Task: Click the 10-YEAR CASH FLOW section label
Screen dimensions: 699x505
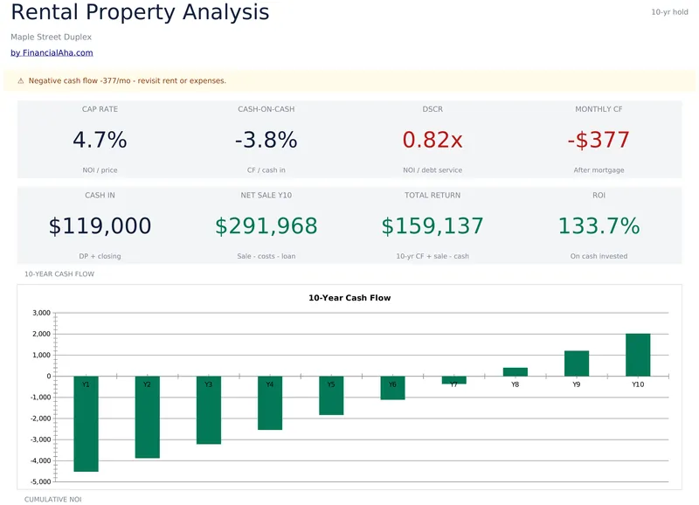Action: pyautogui.click(x=59, y=274)
